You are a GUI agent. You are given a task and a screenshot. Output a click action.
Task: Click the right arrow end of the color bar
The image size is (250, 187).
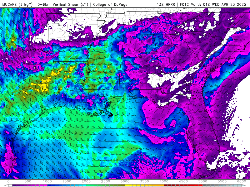(244, 185)
